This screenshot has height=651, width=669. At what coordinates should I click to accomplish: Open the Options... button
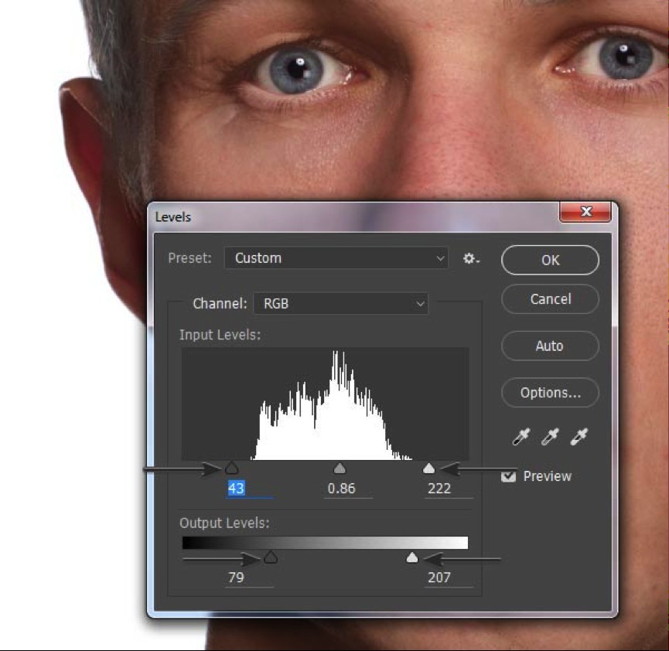[x=550, y=393]
